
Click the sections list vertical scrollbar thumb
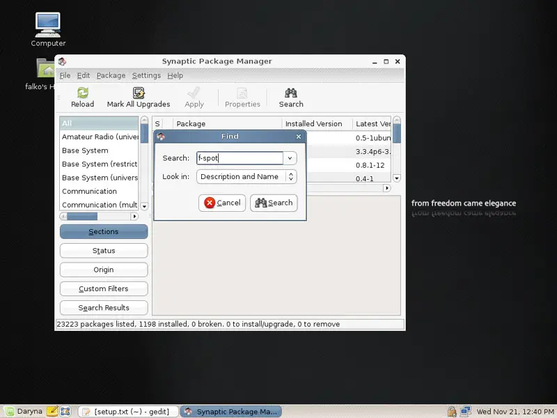[144, 133]
